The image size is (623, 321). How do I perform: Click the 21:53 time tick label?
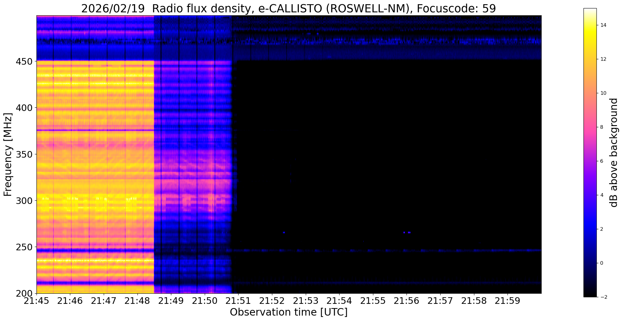306,301
